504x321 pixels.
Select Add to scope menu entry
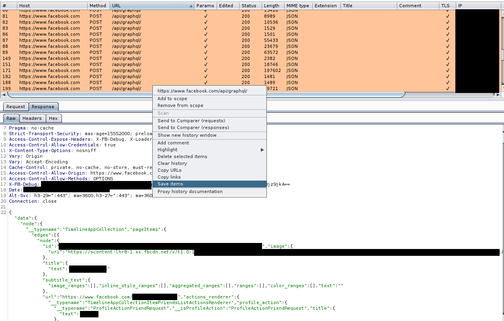tap(209, 99)
